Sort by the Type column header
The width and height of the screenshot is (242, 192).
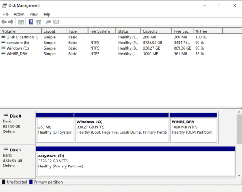77,31
